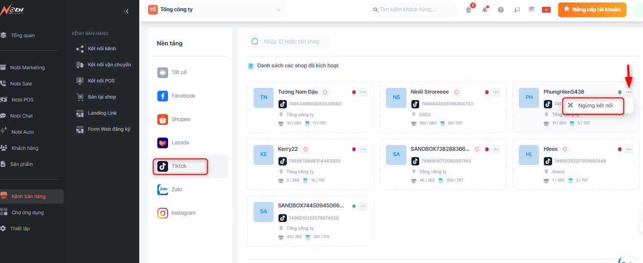Click the help question mark icon
Viewport: 643px width, 263px height.
point(501,10)
